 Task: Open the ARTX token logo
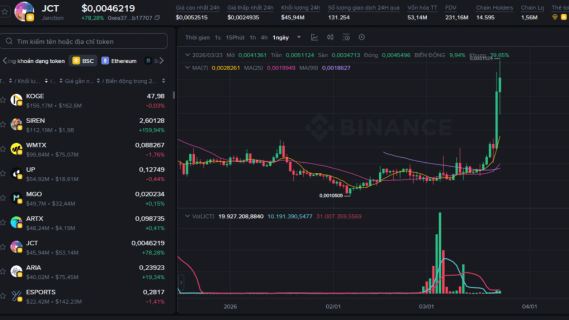click(16, 223)
